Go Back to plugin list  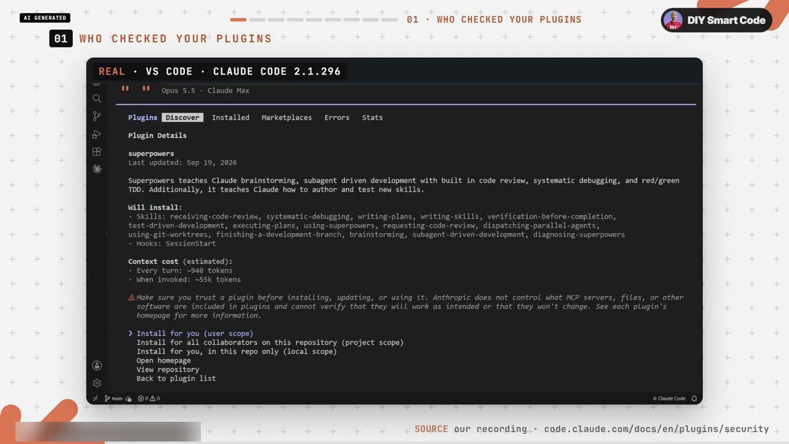176,379
